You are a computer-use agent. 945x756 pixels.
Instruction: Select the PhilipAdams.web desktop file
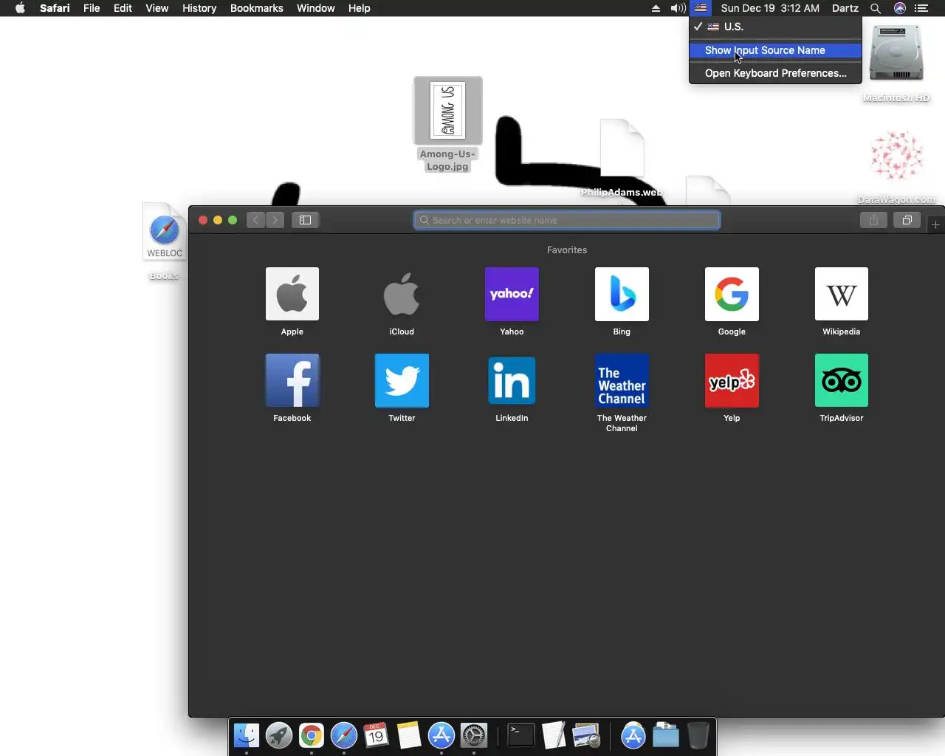[622, 159]
